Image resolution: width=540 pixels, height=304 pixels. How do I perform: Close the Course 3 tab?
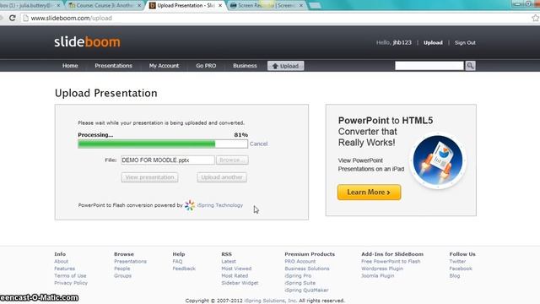pyautogui.click(x=139, y=6)
